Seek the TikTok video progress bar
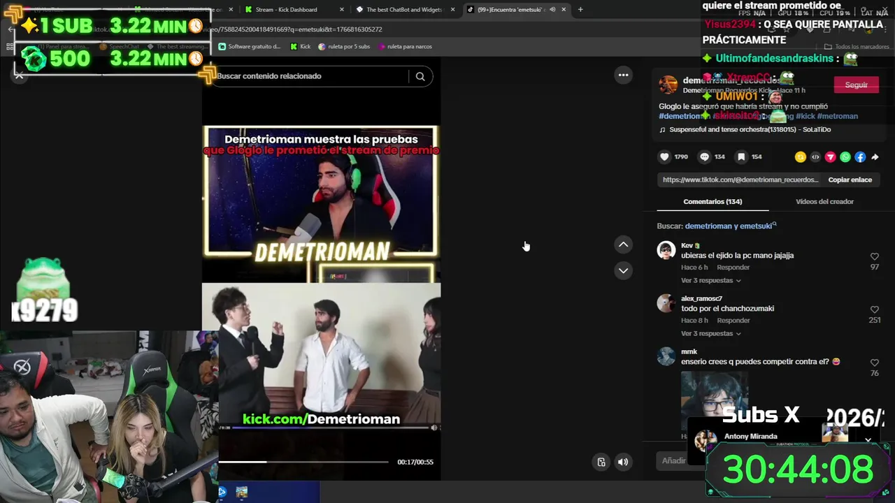The width and height of the screenshot is (895, 503). click(303, 462)
